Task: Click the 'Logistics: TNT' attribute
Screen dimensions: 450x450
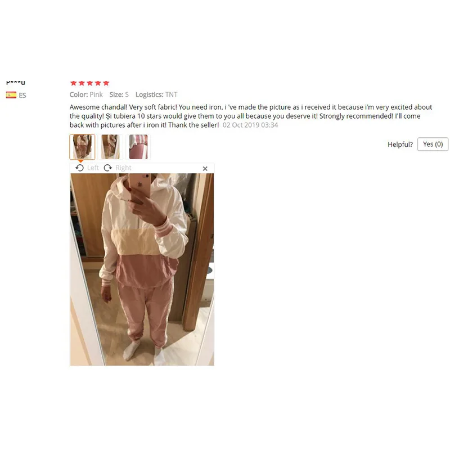Action: pyautogui.click(x=156, y=94)
